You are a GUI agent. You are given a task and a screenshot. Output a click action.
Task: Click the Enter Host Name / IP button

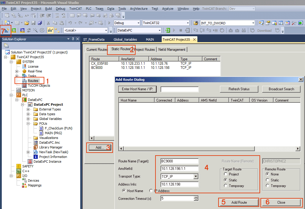(x=137, y=89)
